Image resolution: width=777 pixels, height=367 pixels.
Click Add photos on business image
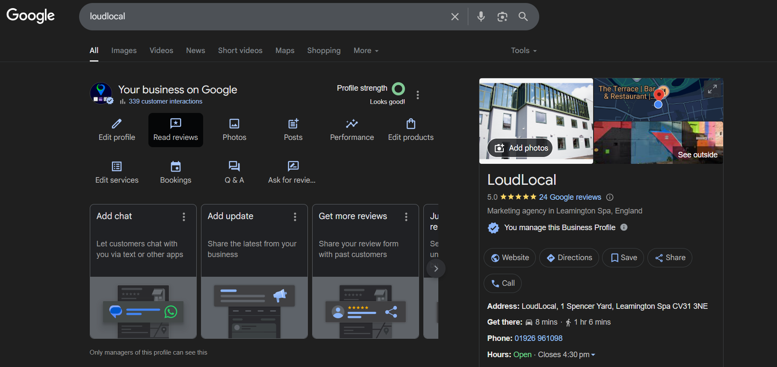(x=520, y=148)
